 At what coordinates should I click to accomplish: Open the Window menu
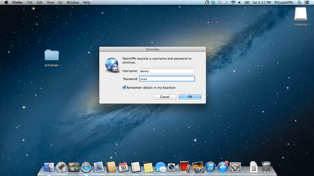73,2
